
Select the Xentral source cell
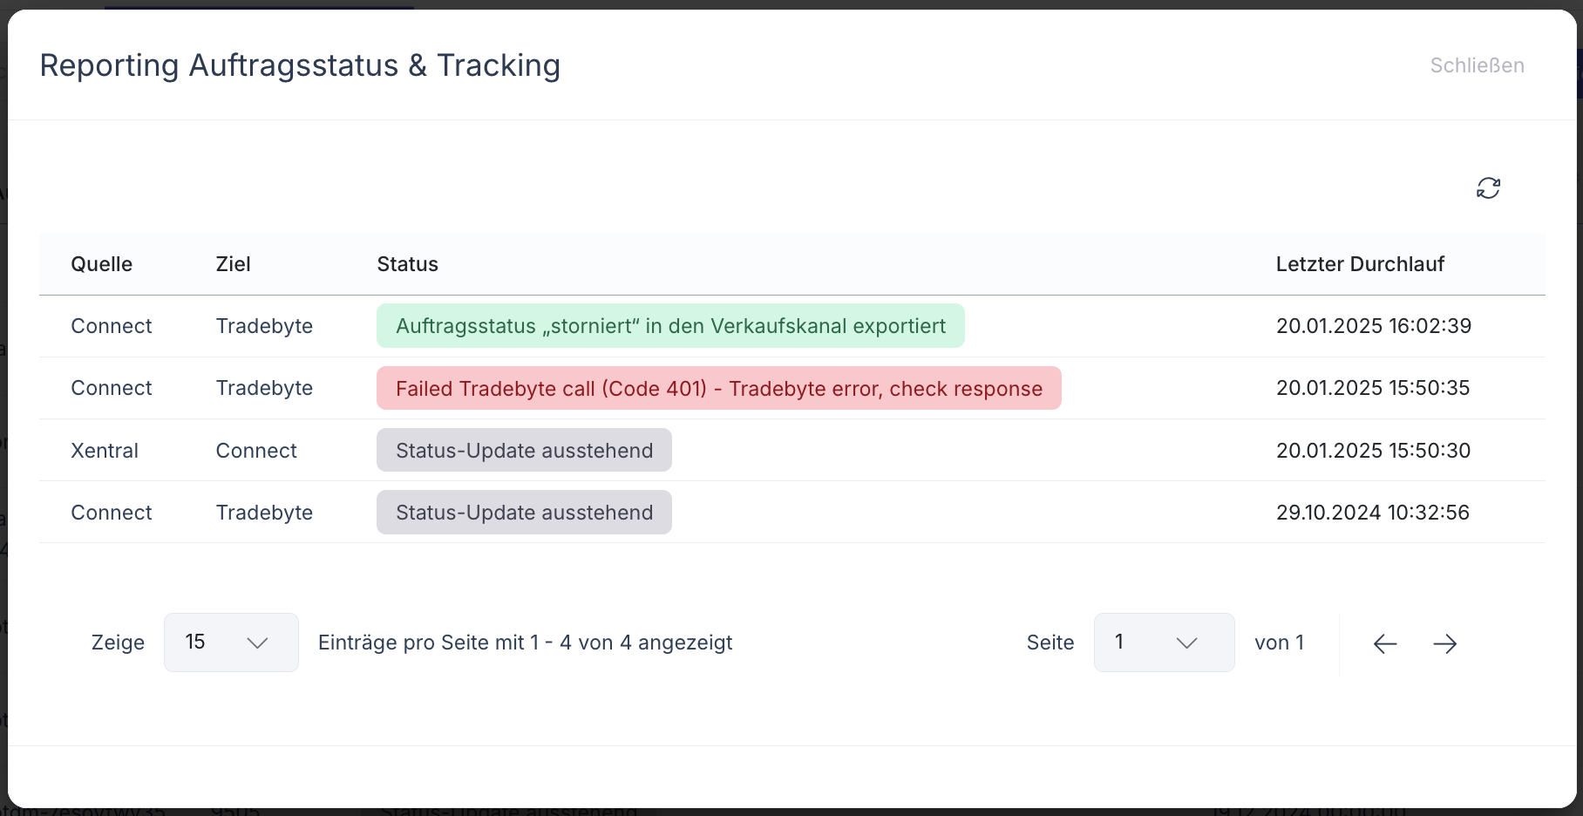105,451
